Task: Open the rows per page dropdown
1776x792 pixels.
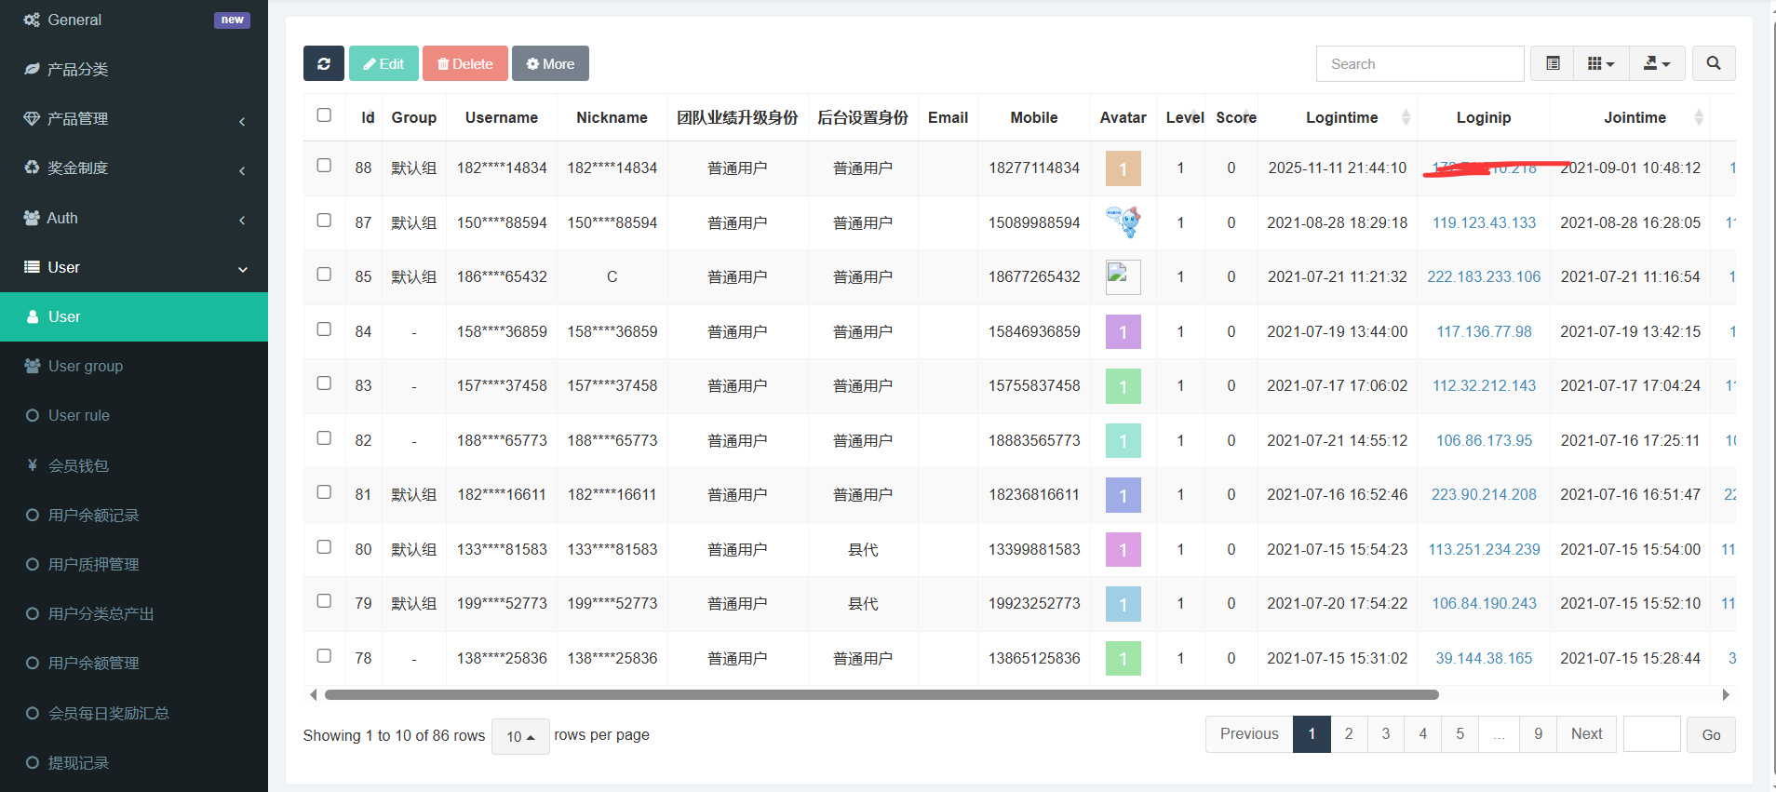Action: coord(520,736)
